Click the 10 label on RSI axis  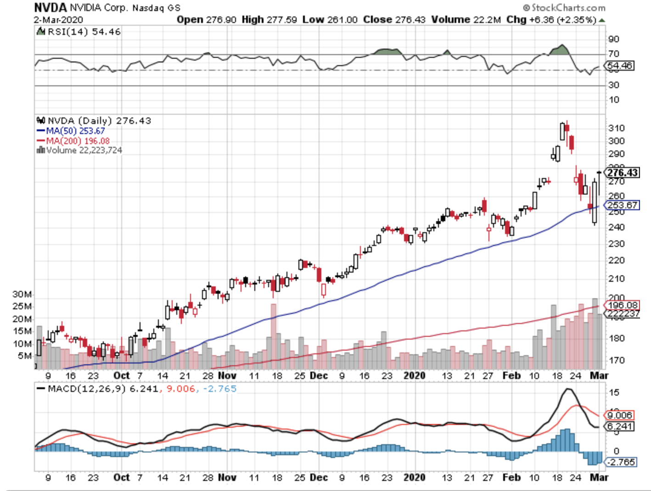(614, 100)
